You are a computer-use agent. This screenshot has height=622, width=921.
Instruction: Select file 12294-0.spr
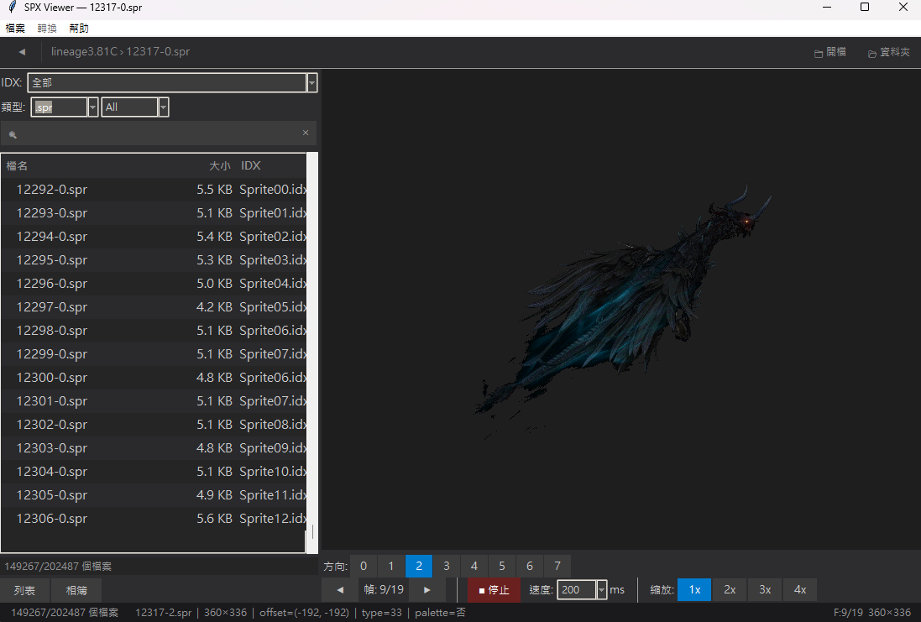[x=154, y=237]
